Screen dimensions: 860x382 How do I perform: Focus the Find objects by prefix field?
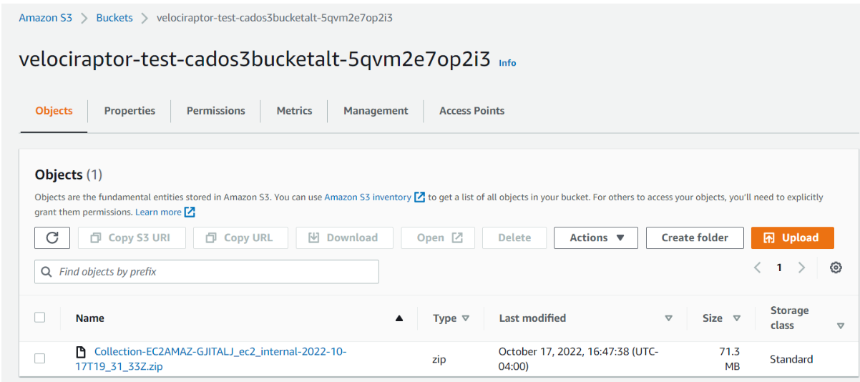215,272
